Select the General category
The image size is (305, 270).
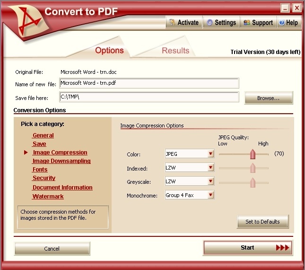[x=43, y=135]
